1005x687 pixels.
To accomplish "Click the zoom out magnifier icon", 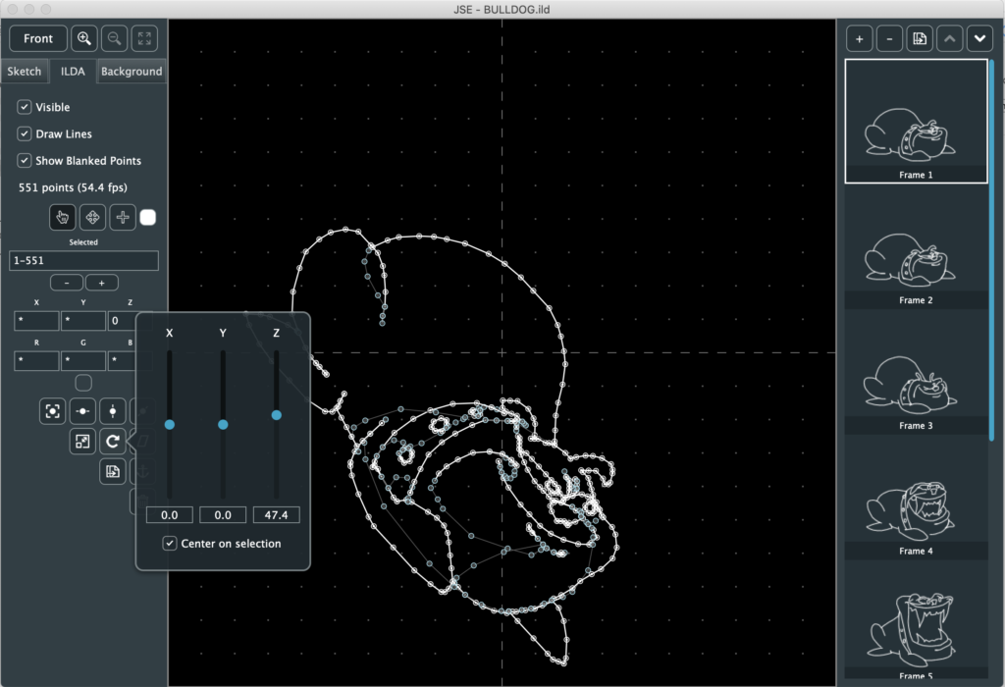I will tap(115, 38).
